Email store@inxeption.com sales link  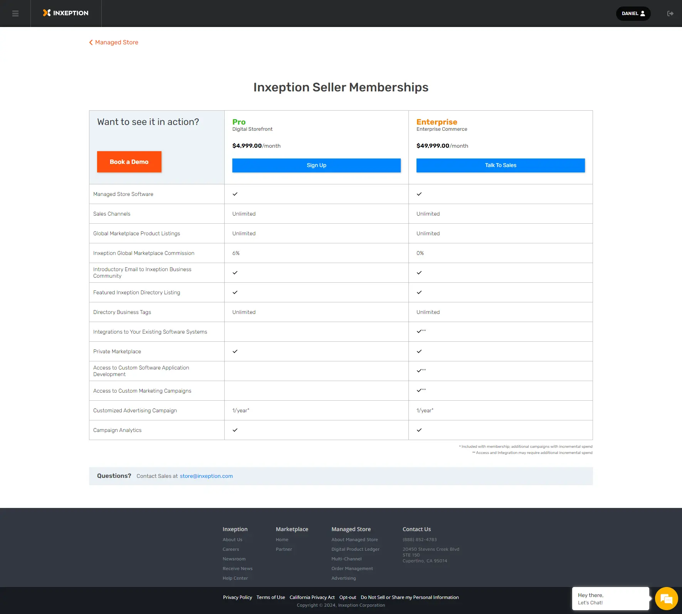[206, 476]
